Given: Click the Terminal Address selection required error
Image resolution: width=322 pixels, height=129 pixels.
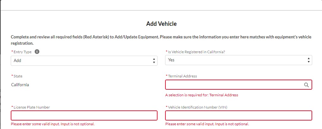Looking at the screenshot, I should [202, 95].
